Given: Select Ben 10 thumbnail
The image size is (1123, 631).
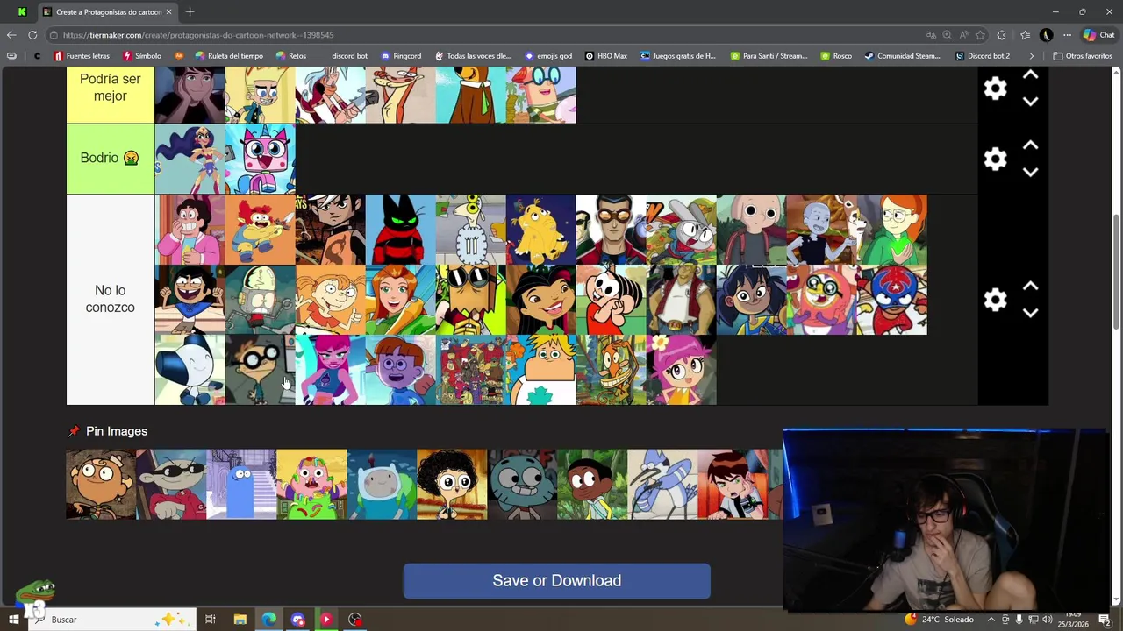Looking at the screenshot, I should pos(733,484).
